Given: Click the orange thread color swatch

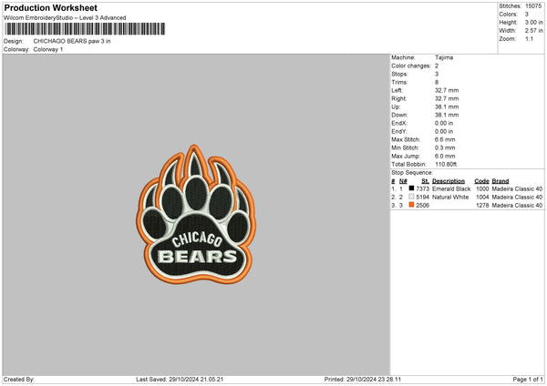Looking at the screenshot, I should click(411, 205).
